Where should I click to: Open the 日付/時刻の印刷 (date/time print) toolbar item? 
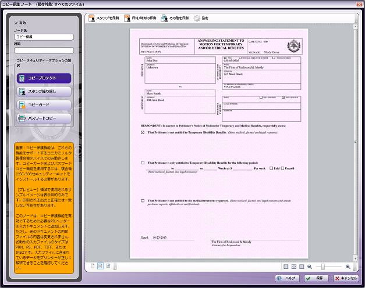tap(140, 18)
